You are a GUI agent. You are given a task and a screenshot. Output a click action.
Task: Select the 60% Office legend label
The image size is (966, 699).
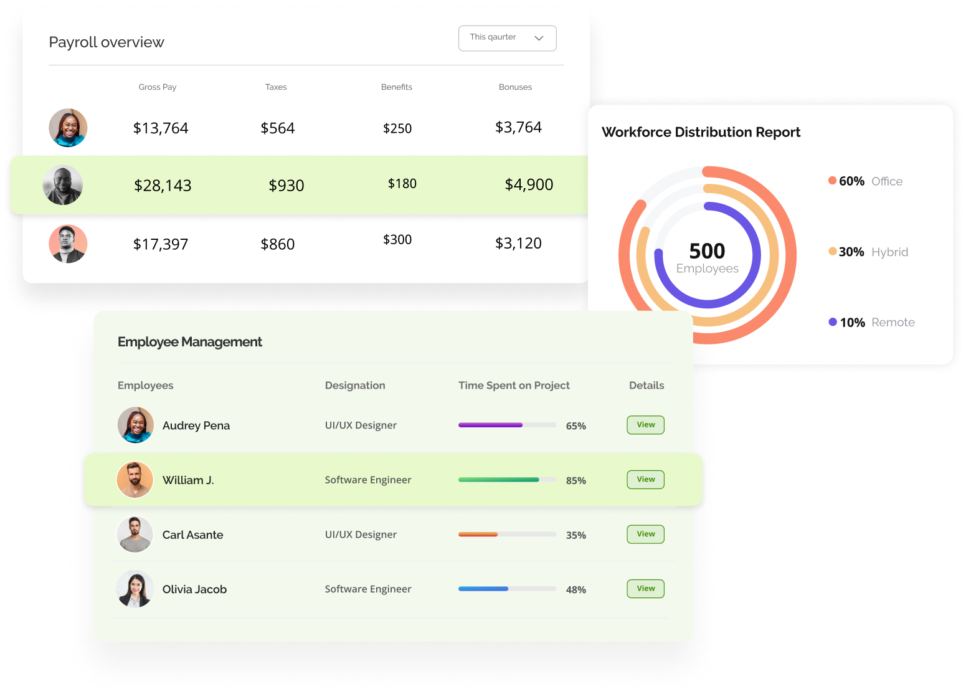[871, 181]
